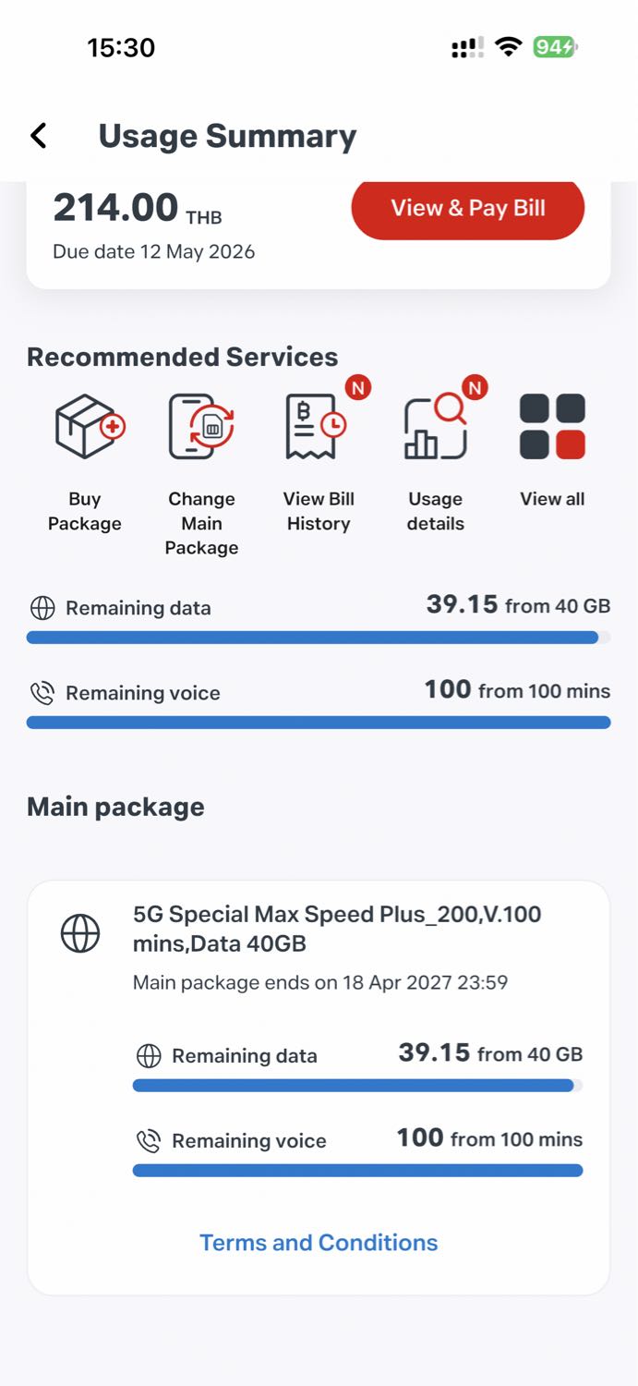Tap the top Remaining data progress bar

(x=318, y=638)
